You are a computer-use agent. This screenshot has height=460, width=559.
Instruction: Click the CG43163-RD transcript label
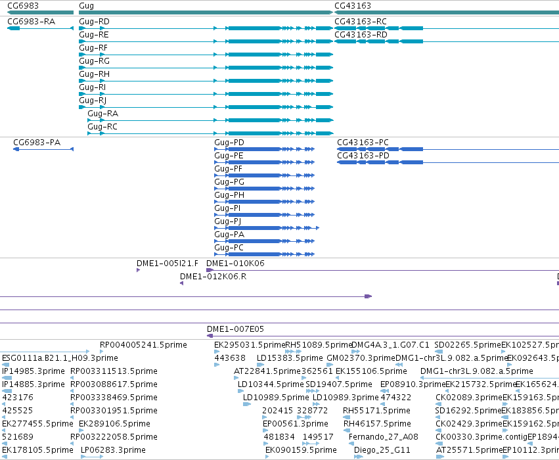click(x=361, y=35)
